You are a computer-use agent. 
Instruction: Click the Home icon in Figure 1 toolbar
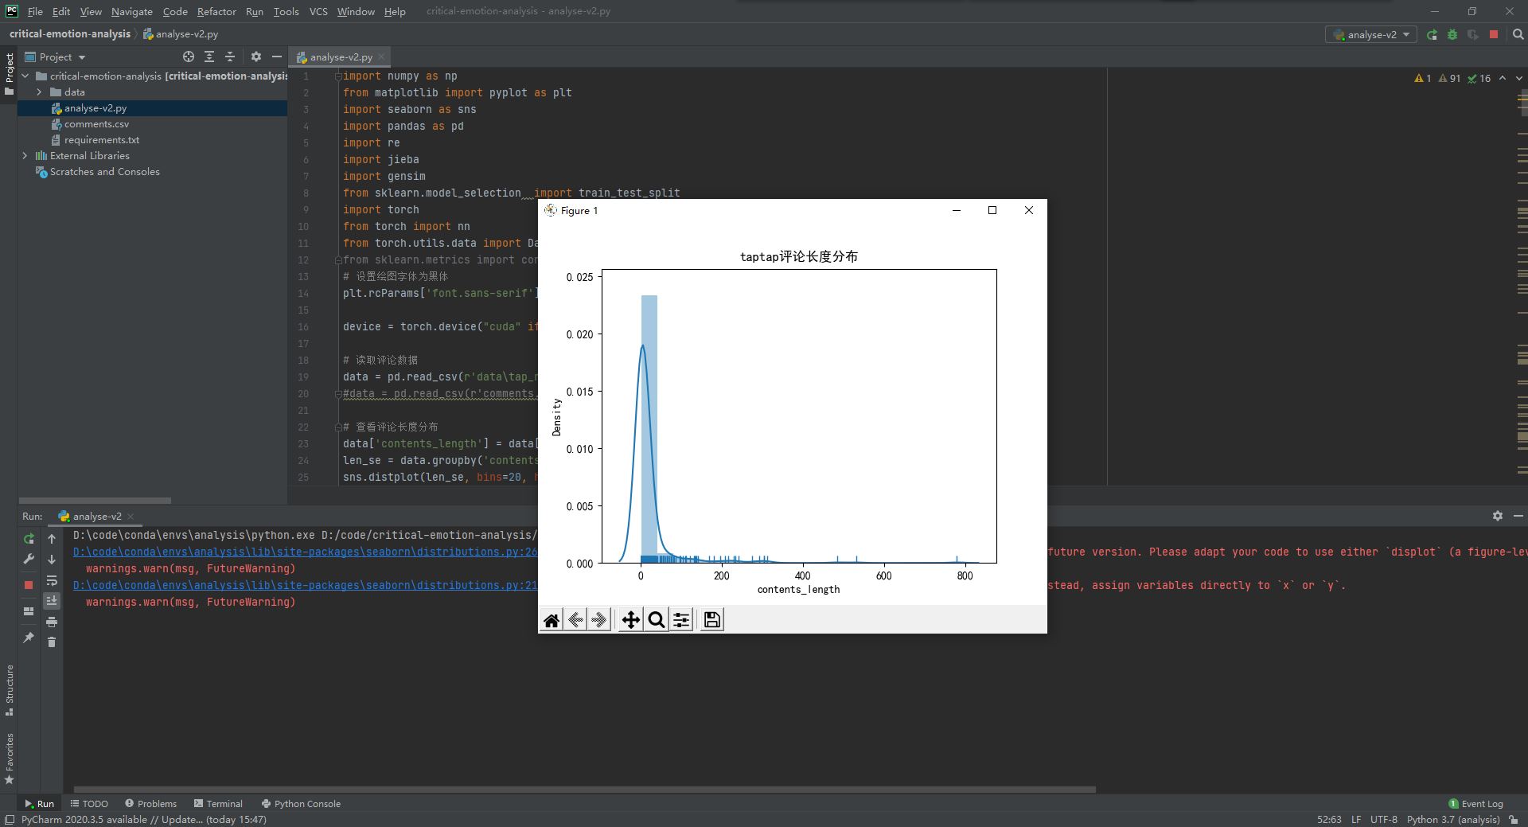click(x=552, y=620)
